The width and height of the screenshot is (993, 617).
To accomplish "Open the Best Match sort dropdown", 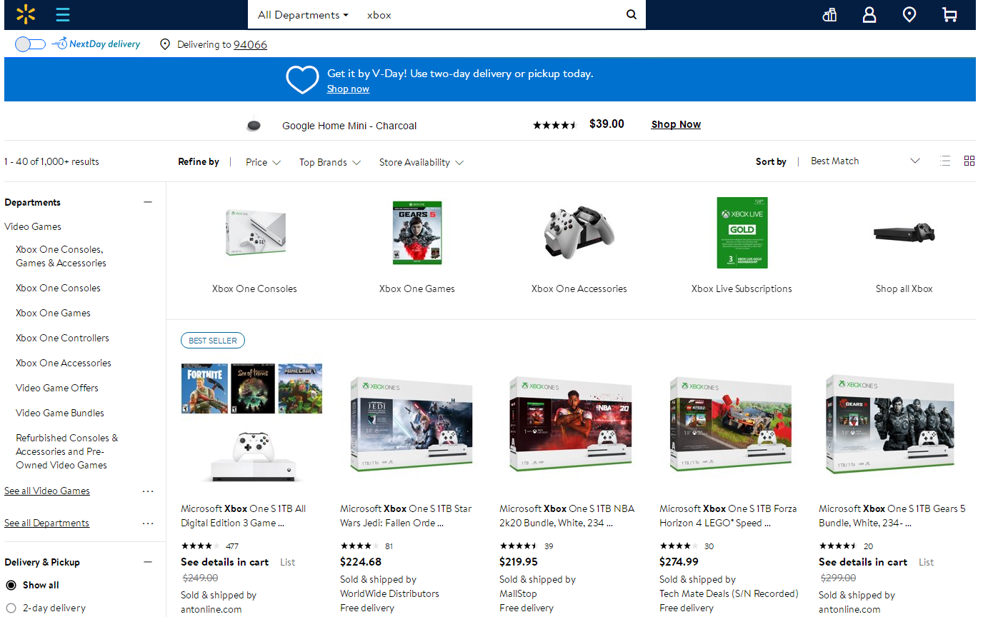I will click(x=864, y=161).
